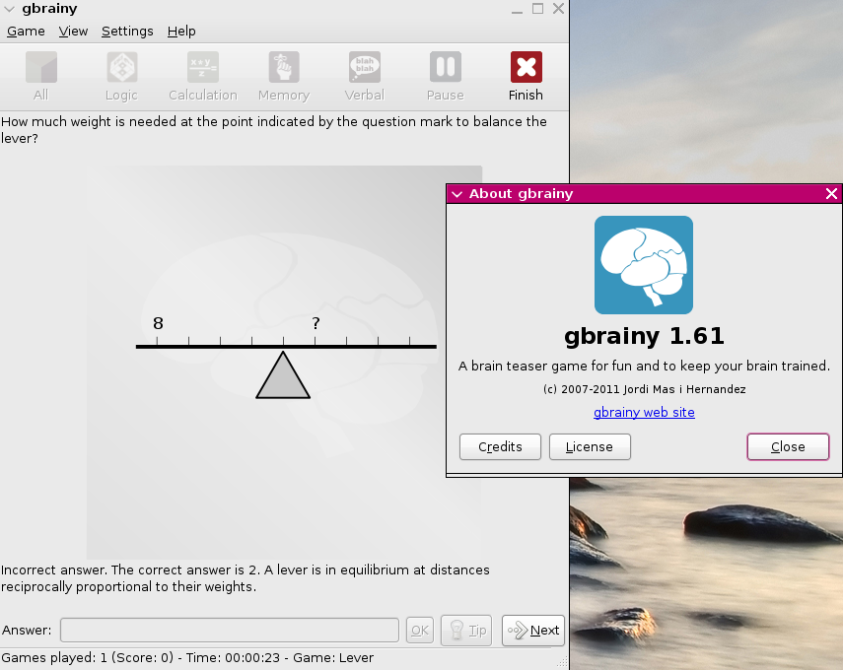Show the Credits dialog

coord(500,446)
